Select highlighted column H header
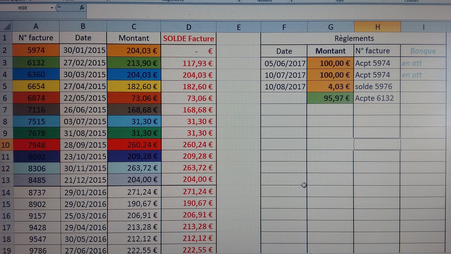451x254 pixels. point(377,27)
